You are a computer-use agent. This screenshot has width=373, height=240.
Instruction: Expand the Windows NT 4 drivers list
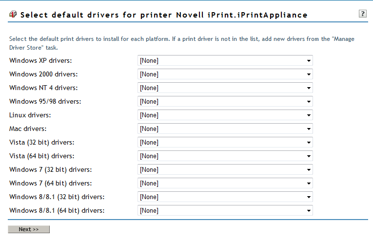coord(225,88)
